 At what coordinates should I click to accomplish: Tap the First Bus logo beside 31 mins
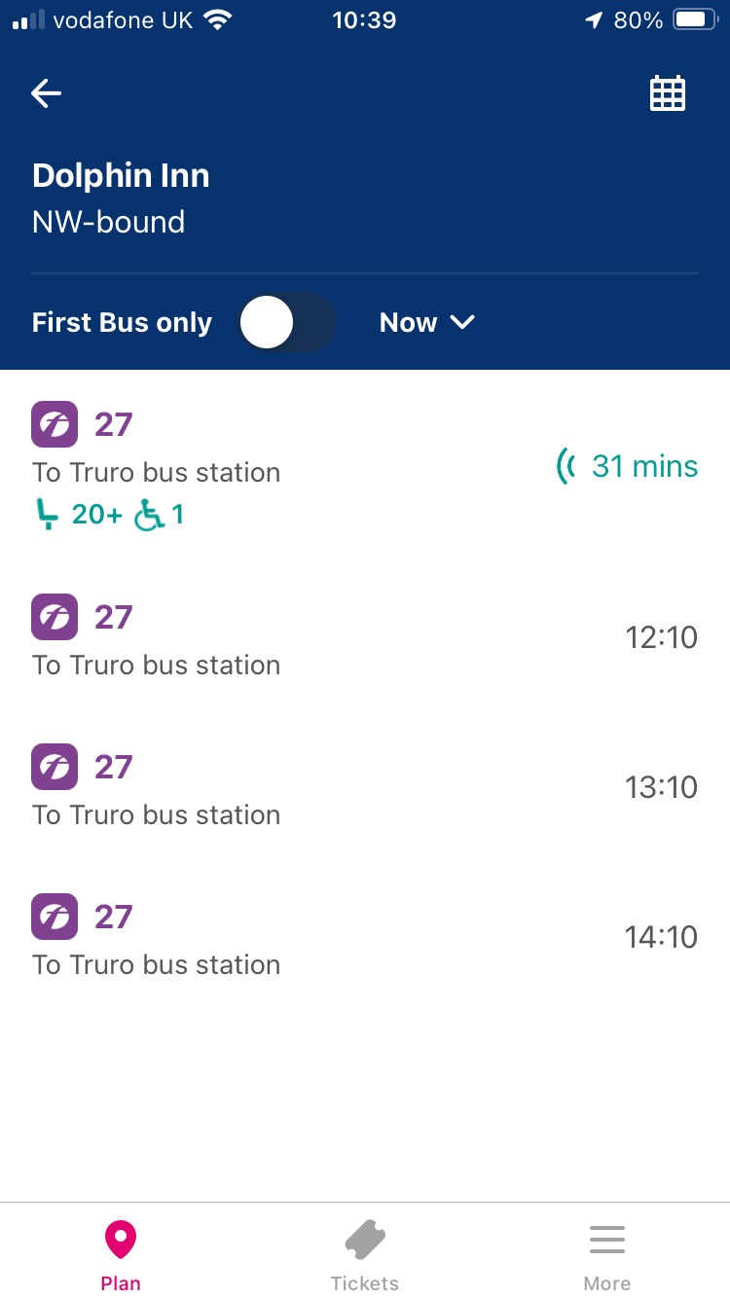(55, 425)
